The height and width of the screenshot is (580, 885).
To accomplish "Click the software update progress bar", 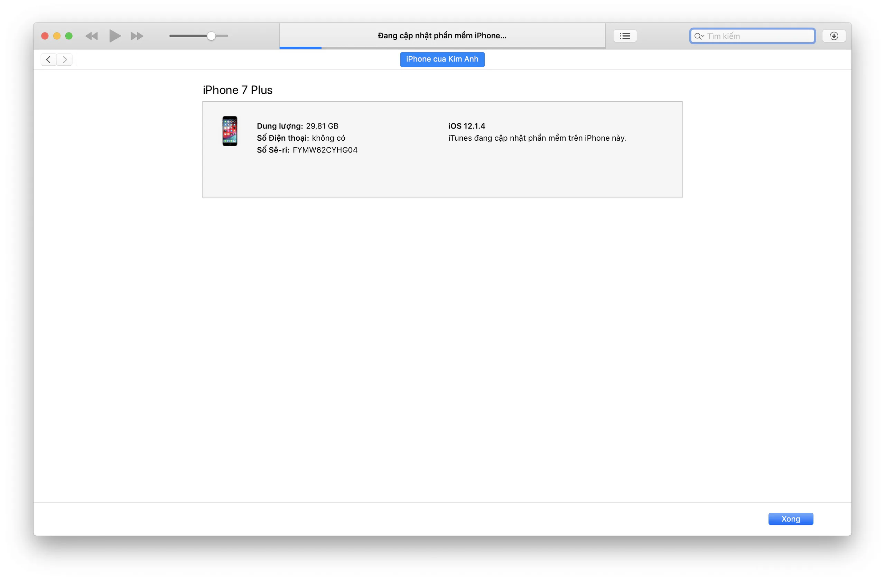I will [x=442, y=48].
